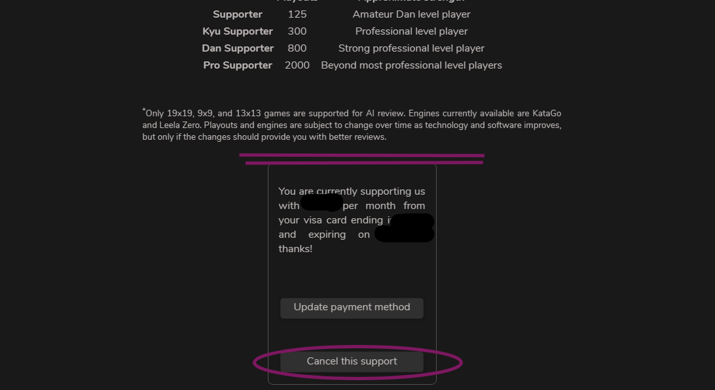Click the 300 playouts value
715x390 pixels.
click(x=297, y=31)
